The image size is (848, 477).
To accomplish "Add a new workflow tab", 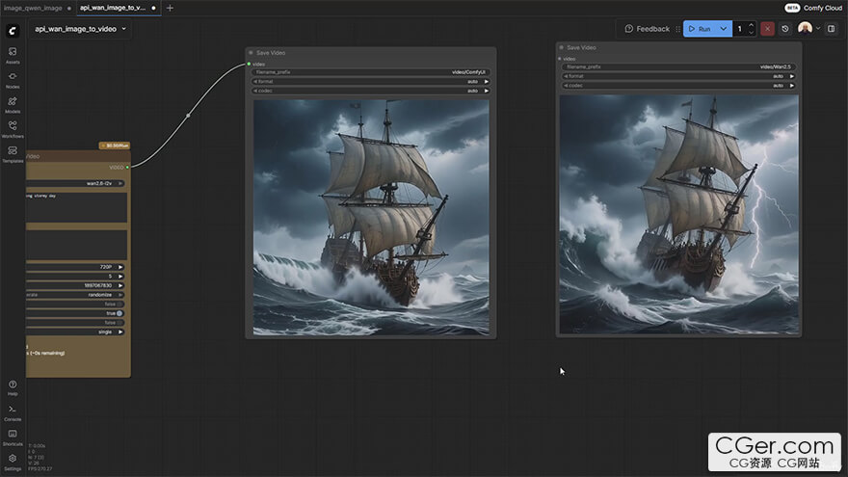I will click(171, 8).
